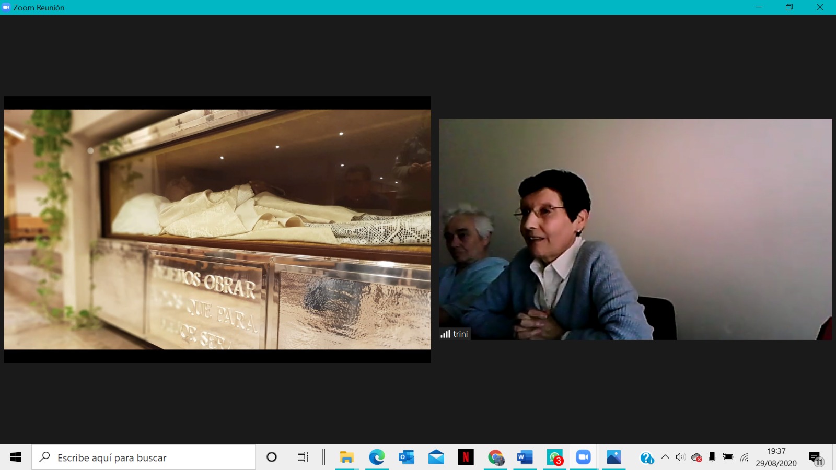Open Microsoft Word in taskbar
The image size is (836, 470).
(x=525, y=457)
